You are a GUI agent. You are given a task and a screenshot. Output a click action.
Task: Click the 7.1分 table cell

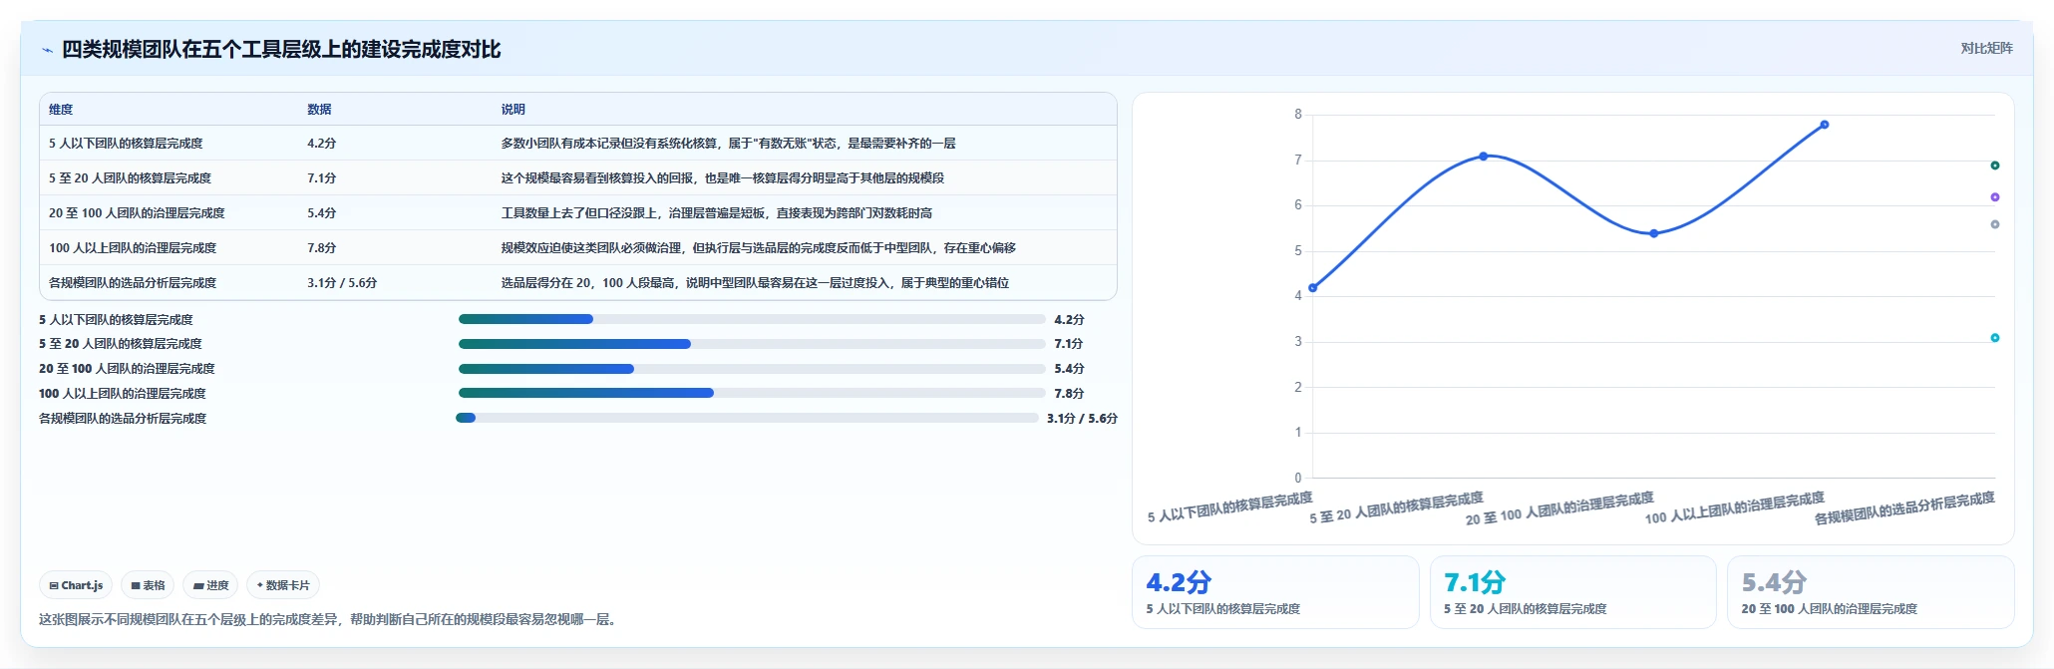pos(322,178)
